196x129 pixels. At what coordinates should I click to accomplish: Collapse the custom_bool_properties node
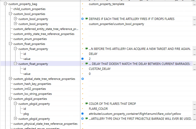[10, 14]
